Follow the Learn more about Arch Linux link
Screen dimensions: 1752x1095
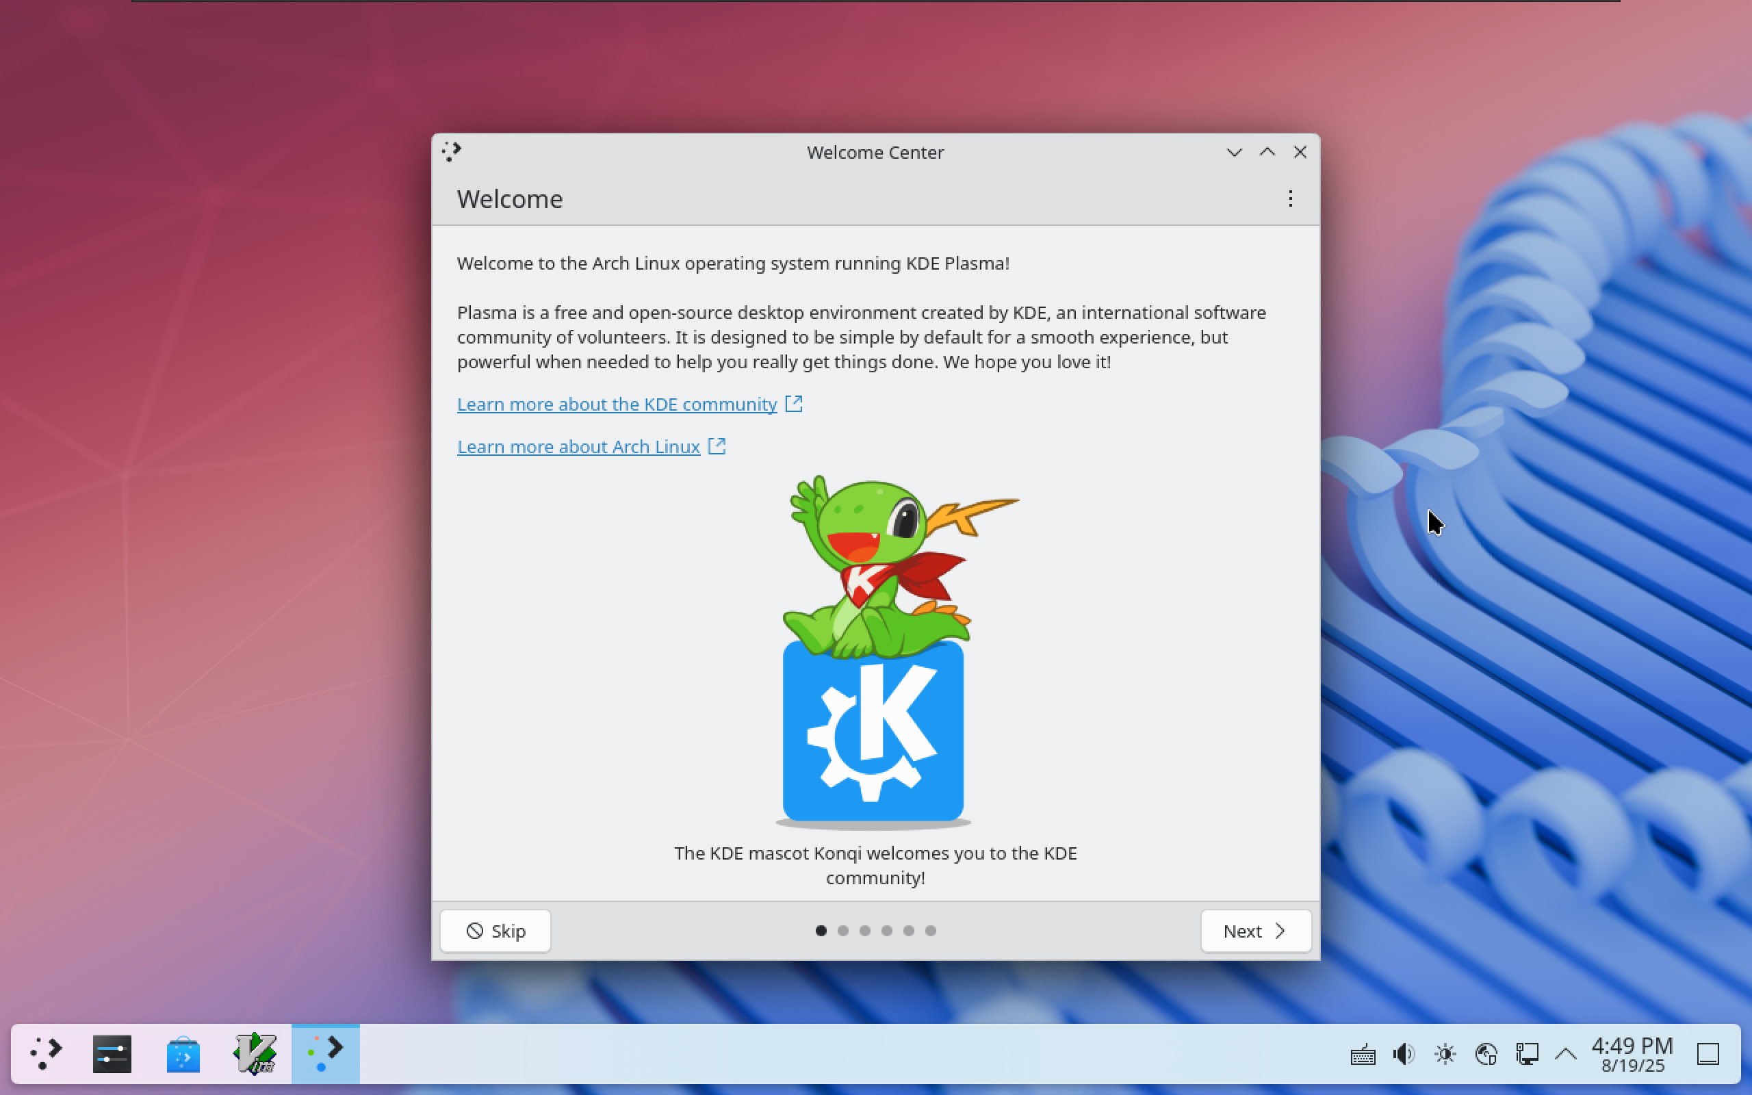[578, 447]
